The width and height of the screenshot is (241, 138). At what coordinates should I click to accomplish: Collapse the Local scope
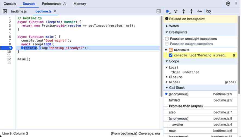pyautogui.click(x=167, y=67)
